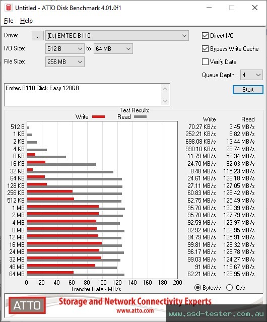The image size is (267, 322).
Task: Click the red Write legend swatch
Action: pyautogui.click(x=99, y=117)
